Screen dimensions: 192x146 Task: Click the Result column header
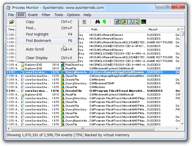tap(161, 30)
